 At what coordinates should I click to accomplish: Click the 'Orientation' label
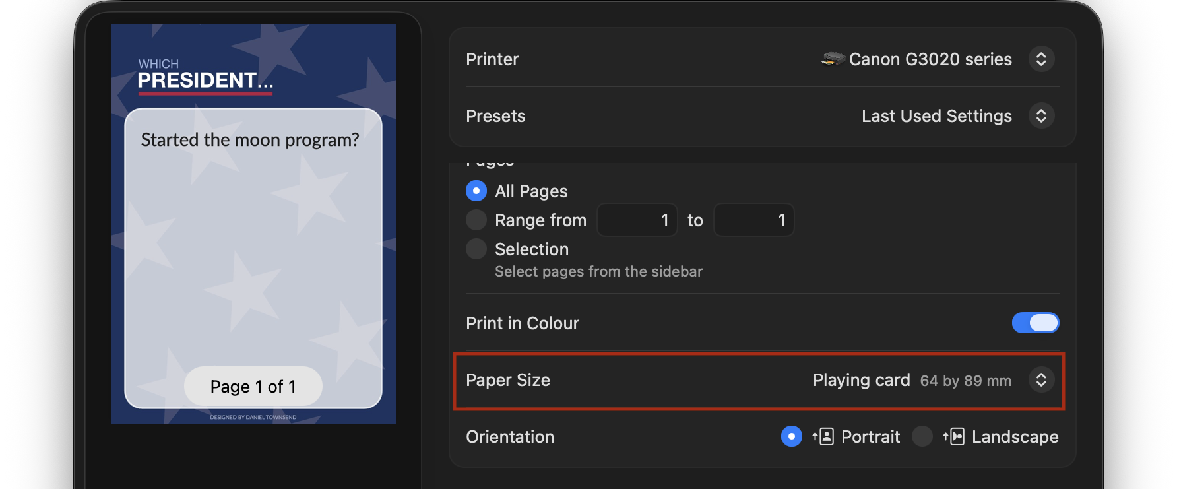[510, 436]
